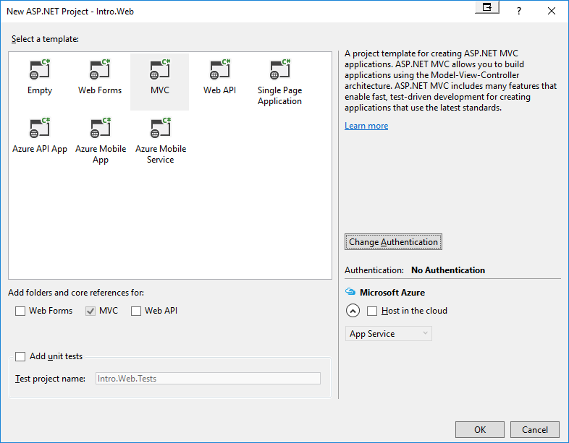The image size is (569, 443).
Task: Click the Microsoft Azure cloud icon
Action: click(x=350, y=291)
